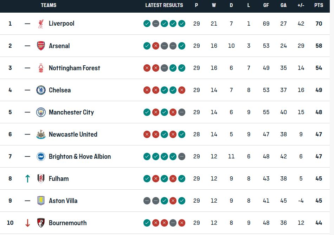Click the Bournemouth club badge

41,223
